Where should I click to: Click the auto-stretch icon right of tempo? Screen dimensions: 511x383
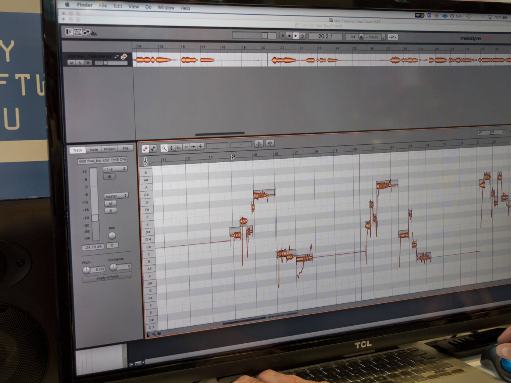coord(392,37)
